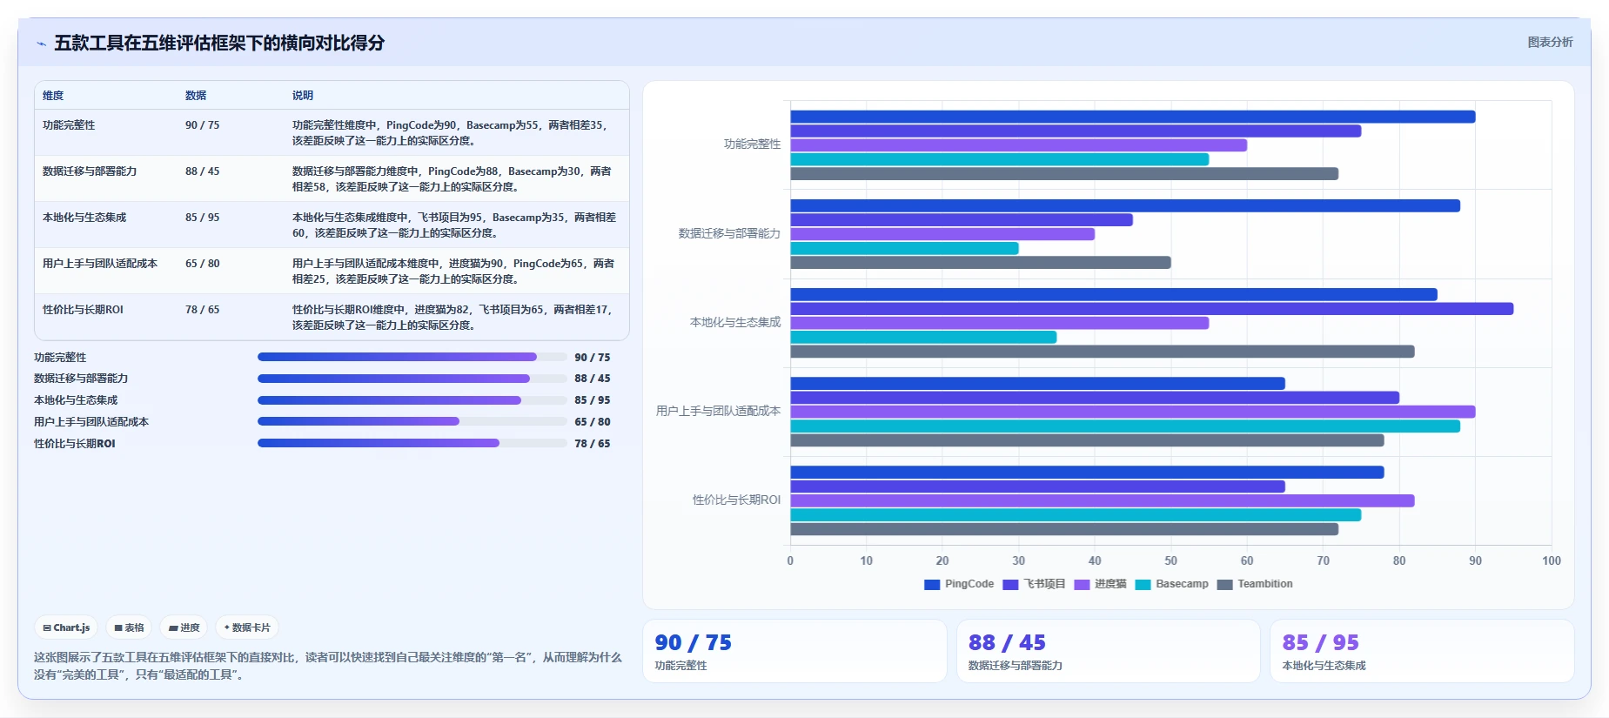Click the small icon before the card title
Viewport: 1609px width, 718px height.
[41, 44]
